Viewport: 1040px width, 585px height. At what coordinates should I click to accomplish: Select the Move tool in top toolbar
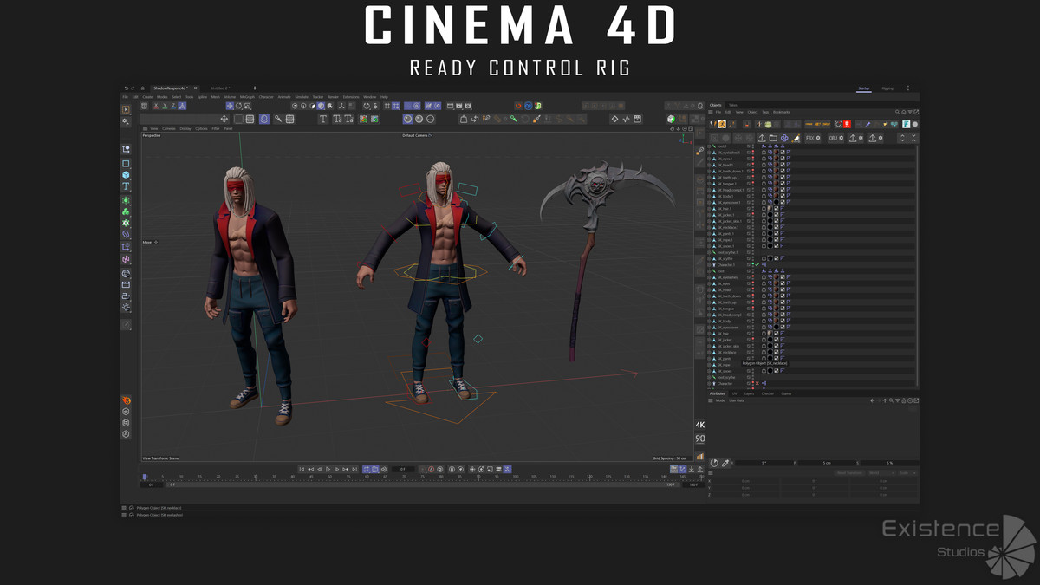230,106
